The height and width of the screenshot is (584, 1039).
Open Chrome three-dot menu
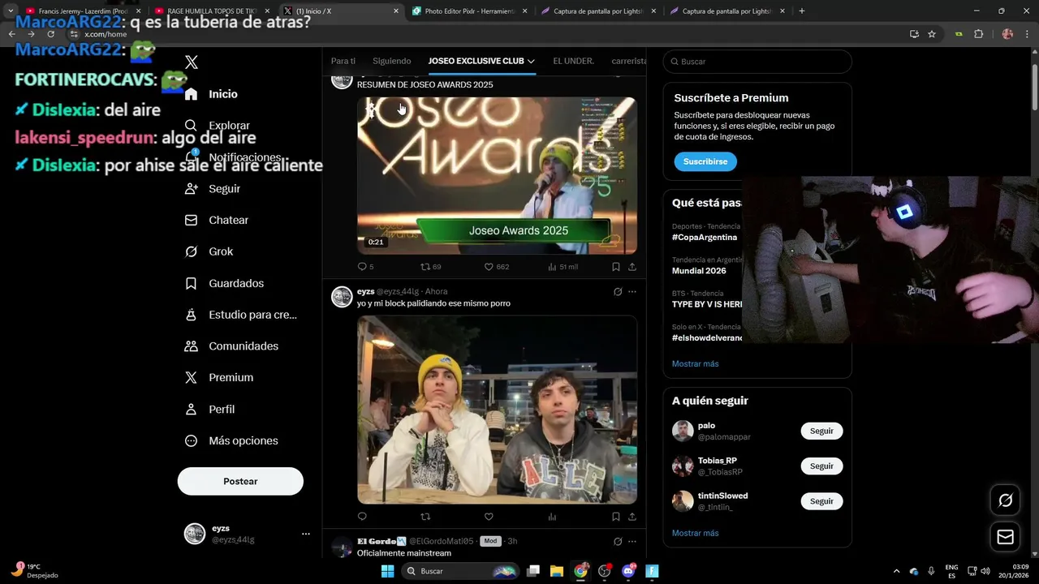point(1026,34)
